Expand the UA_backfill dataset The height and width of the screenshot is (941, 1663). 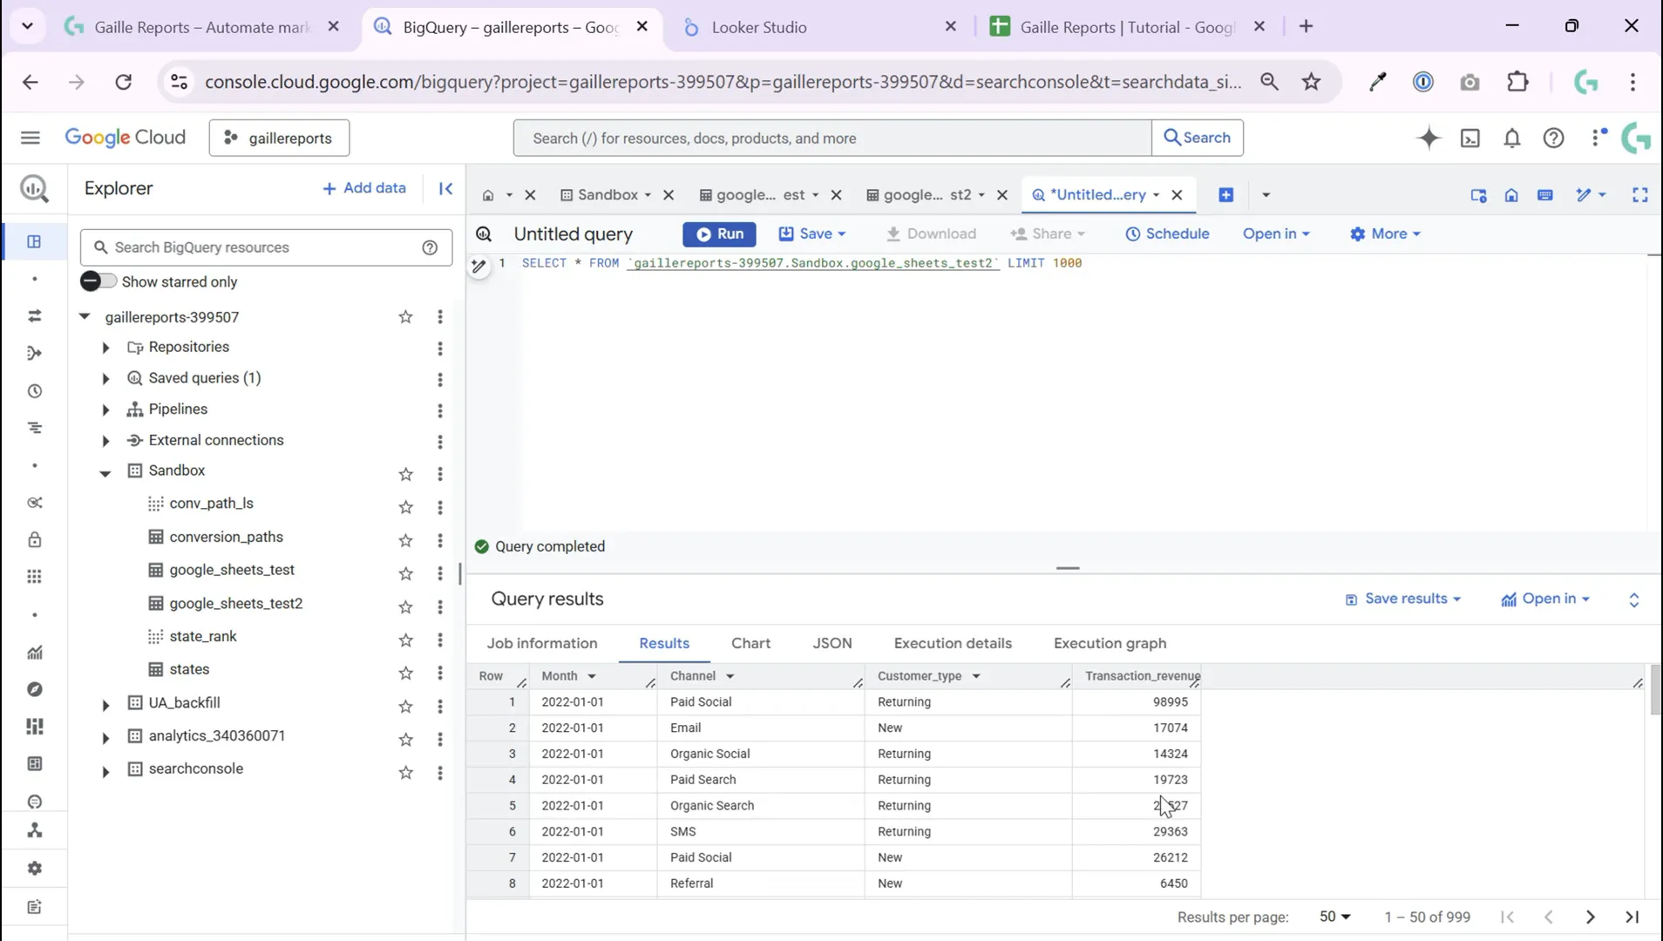click(105, 705)
